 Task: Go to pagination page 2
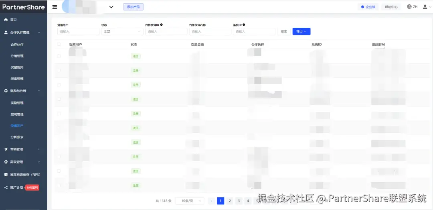coord(229,201)
